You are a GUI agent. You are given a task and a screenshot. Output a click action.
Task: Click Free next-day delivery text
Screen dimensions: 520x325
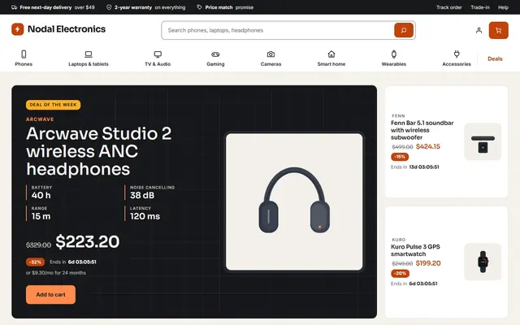click(45, 7)
